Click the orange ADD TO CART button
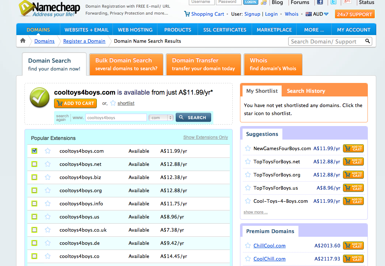 (x=75, y=103)
